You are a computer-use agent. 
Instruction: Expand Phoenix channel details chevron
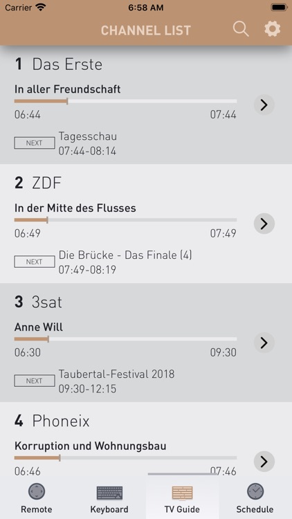click(x=264, y=462)
